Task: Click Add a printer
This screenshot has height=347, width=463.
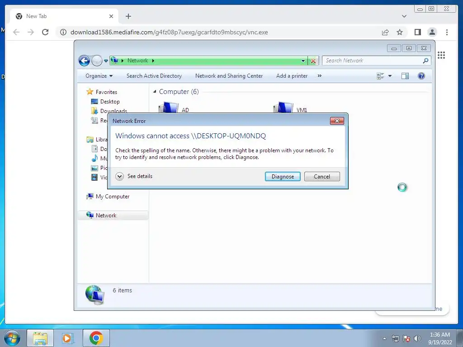Action: 292,76
